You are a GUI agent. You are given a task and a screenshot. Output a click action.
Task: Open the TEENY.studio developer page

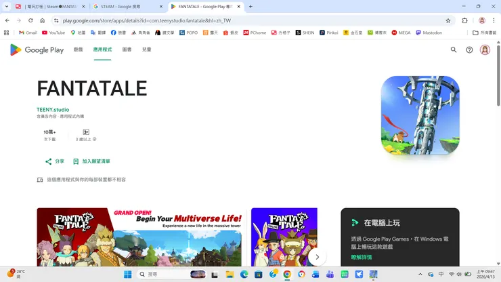(x=53, y=109)
